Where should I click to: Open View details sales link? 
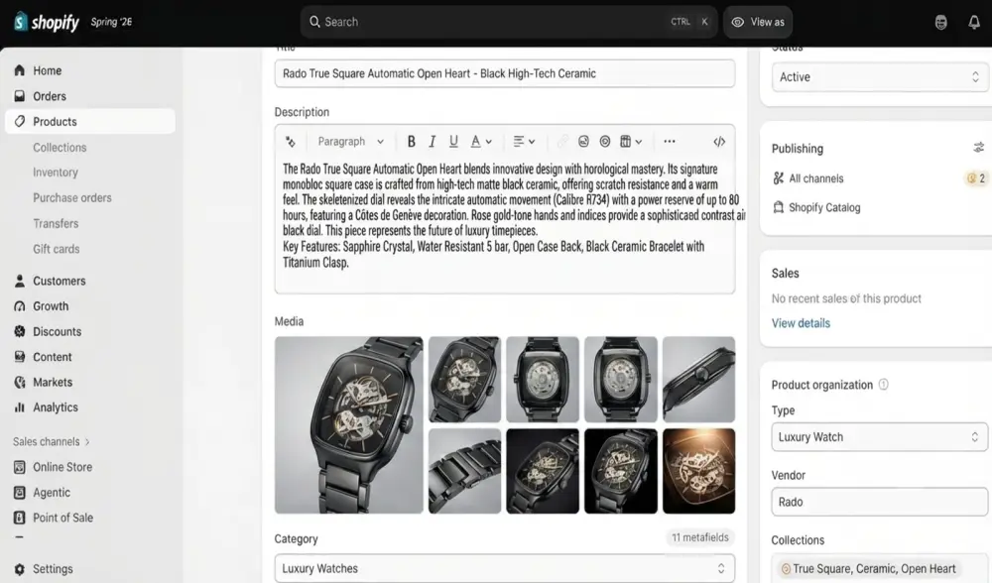[x=801, y=323]
